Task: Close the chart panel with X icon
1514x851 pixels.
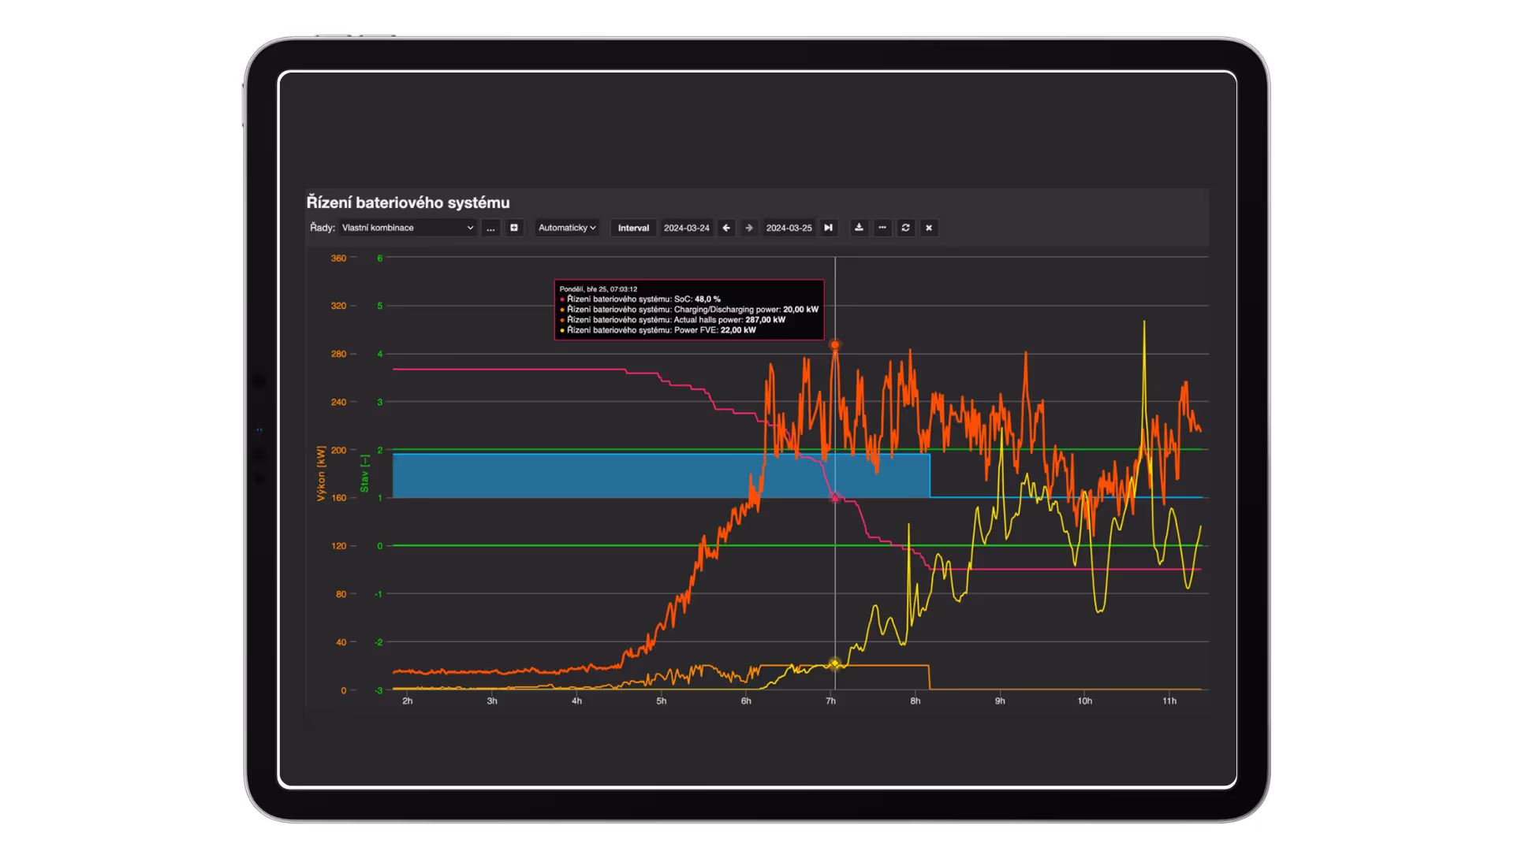Action: (929, 228)
